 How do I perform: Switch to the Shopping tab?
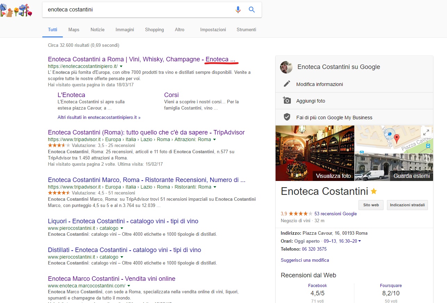[x=154, y=30]
